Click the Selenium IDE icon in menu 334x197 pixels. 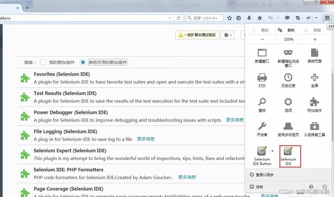pos(288,152)
